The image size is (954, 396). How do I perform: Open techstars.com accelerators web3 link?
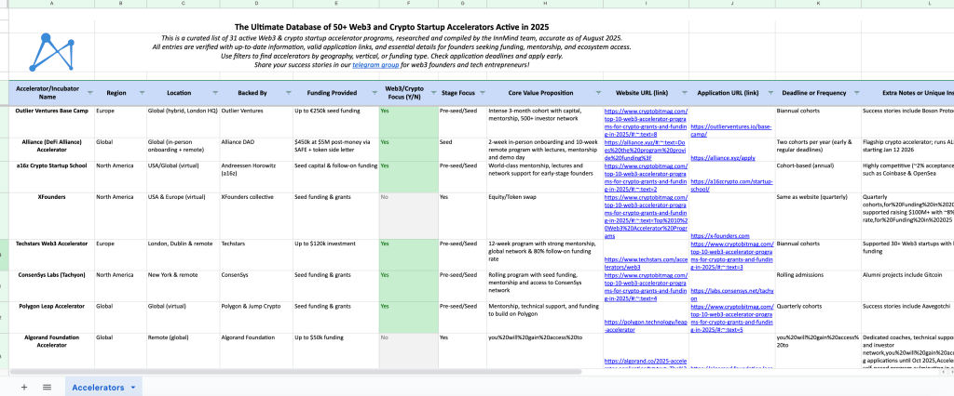[x=645, y=263]
